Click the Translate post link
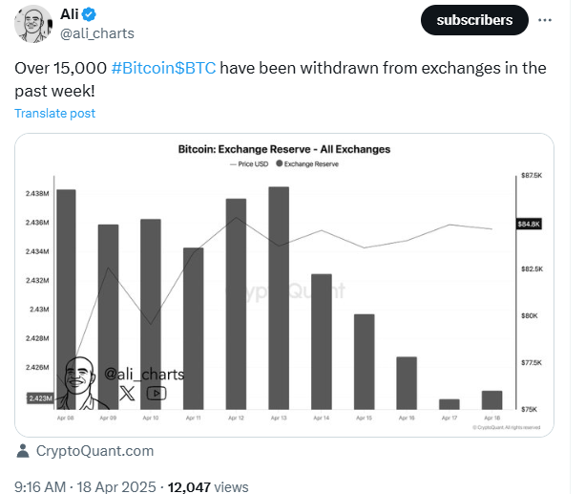 (54, 113)
